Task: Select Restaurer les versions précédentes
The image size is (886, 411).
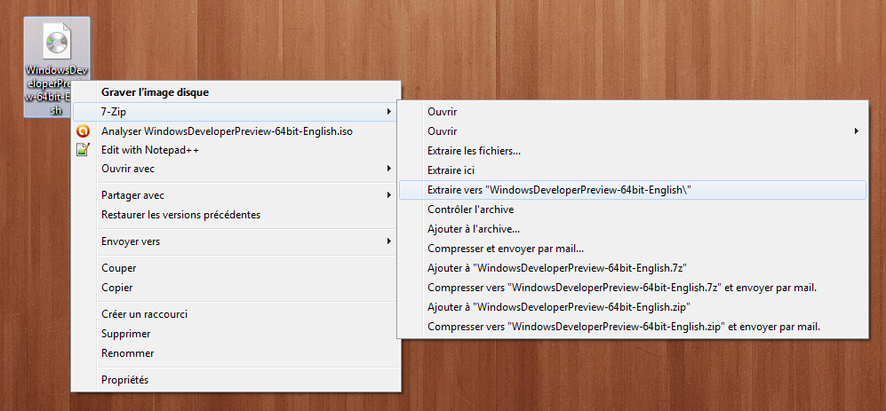Action: click(180, 215)
